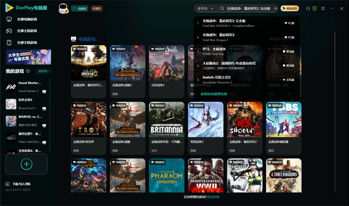
Task: Expand search results via the chevron arrow
Action: 289,94
